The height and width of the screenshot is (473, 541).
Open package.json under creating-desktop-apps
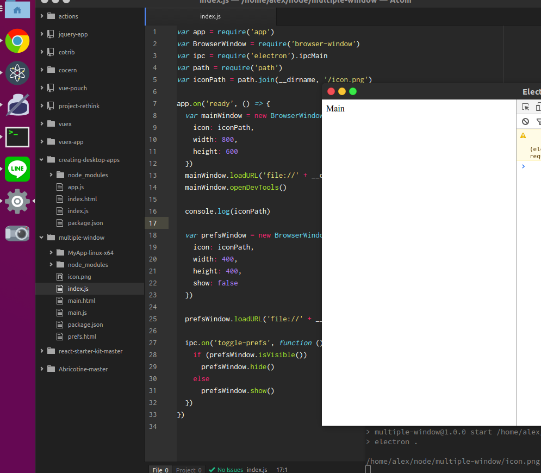pos(85,223)
